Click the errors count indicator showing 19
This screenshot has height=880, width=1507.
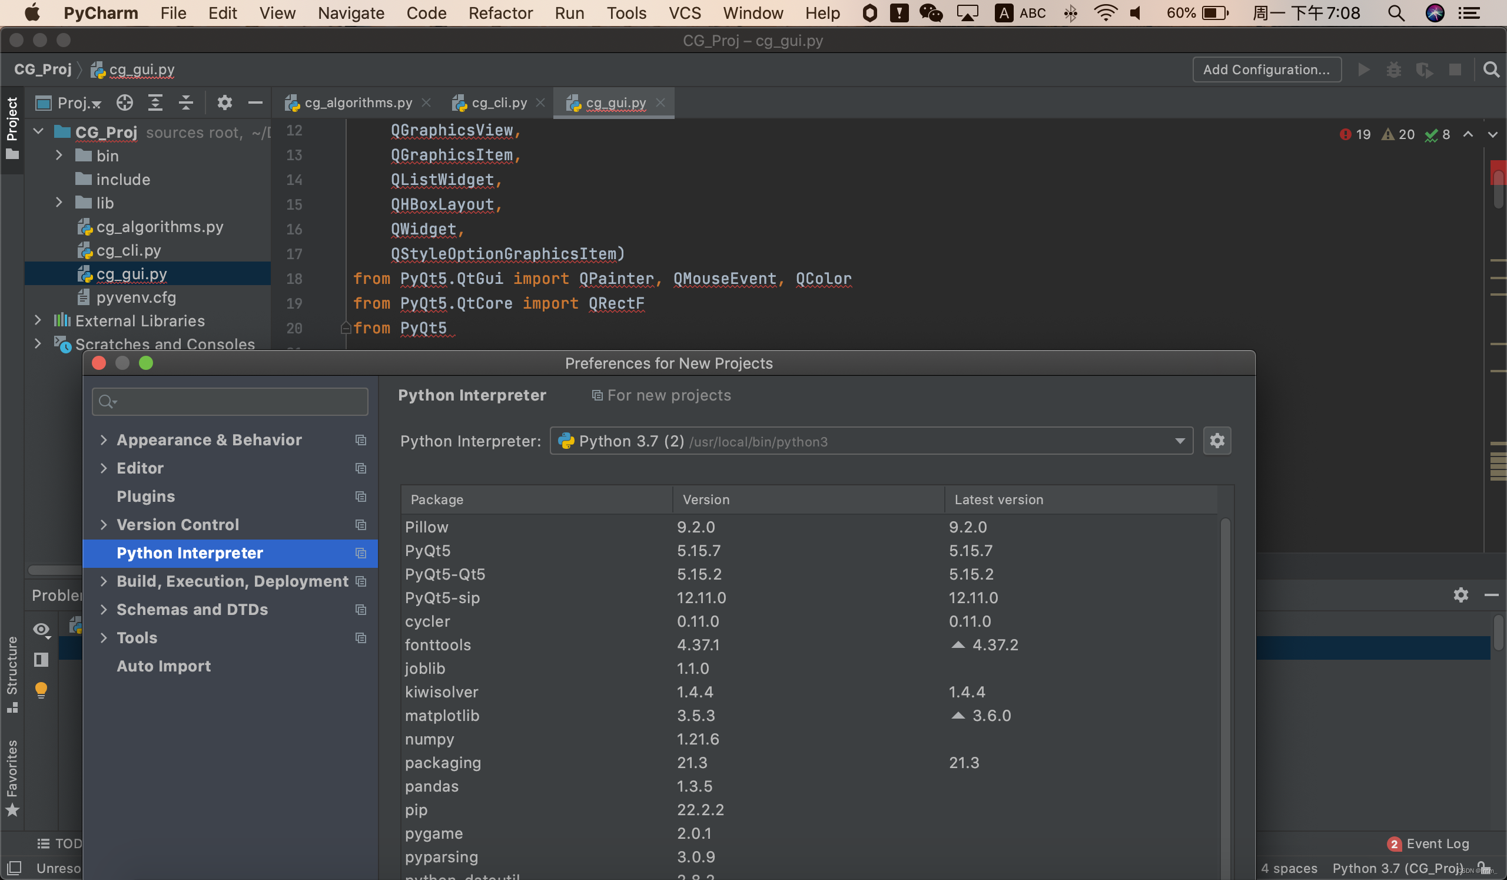(1356, 135)
